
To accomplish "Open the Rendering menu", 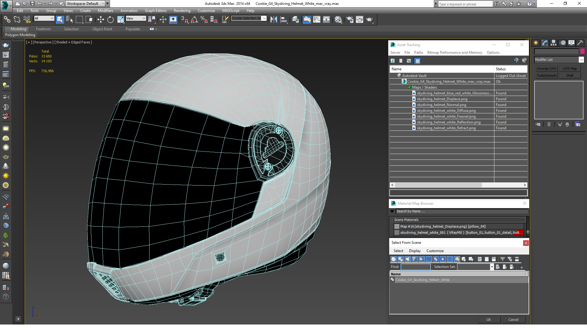I will tap(182, 11).
